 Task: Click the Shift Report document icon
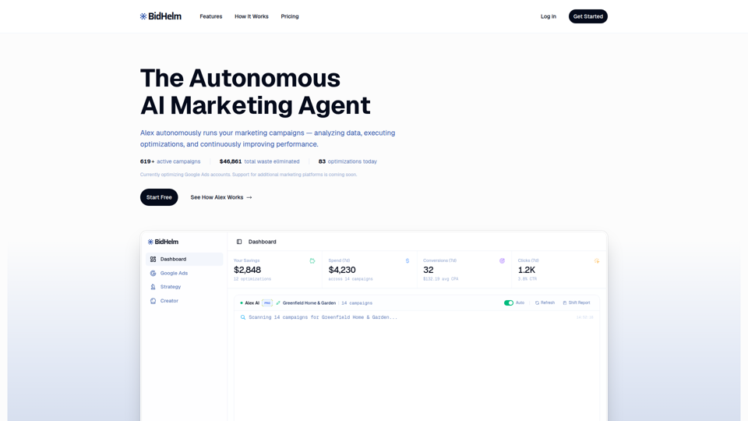coord(565,302)
